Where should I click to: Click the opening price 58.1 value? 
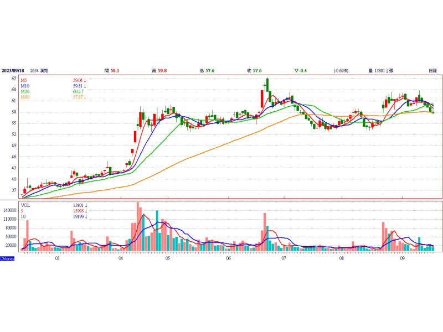click(x=115, y=71)
